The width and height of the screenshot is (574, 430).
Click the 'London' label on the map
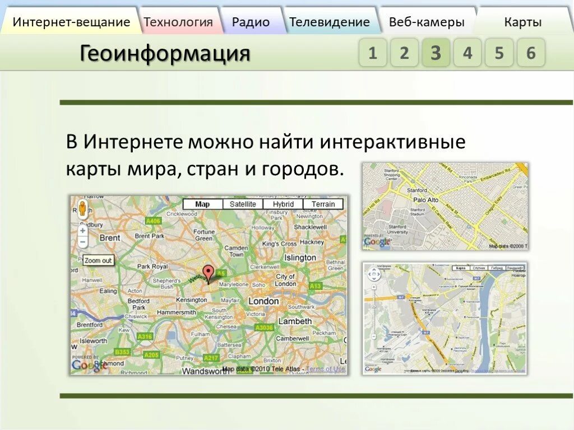point(263,301)
